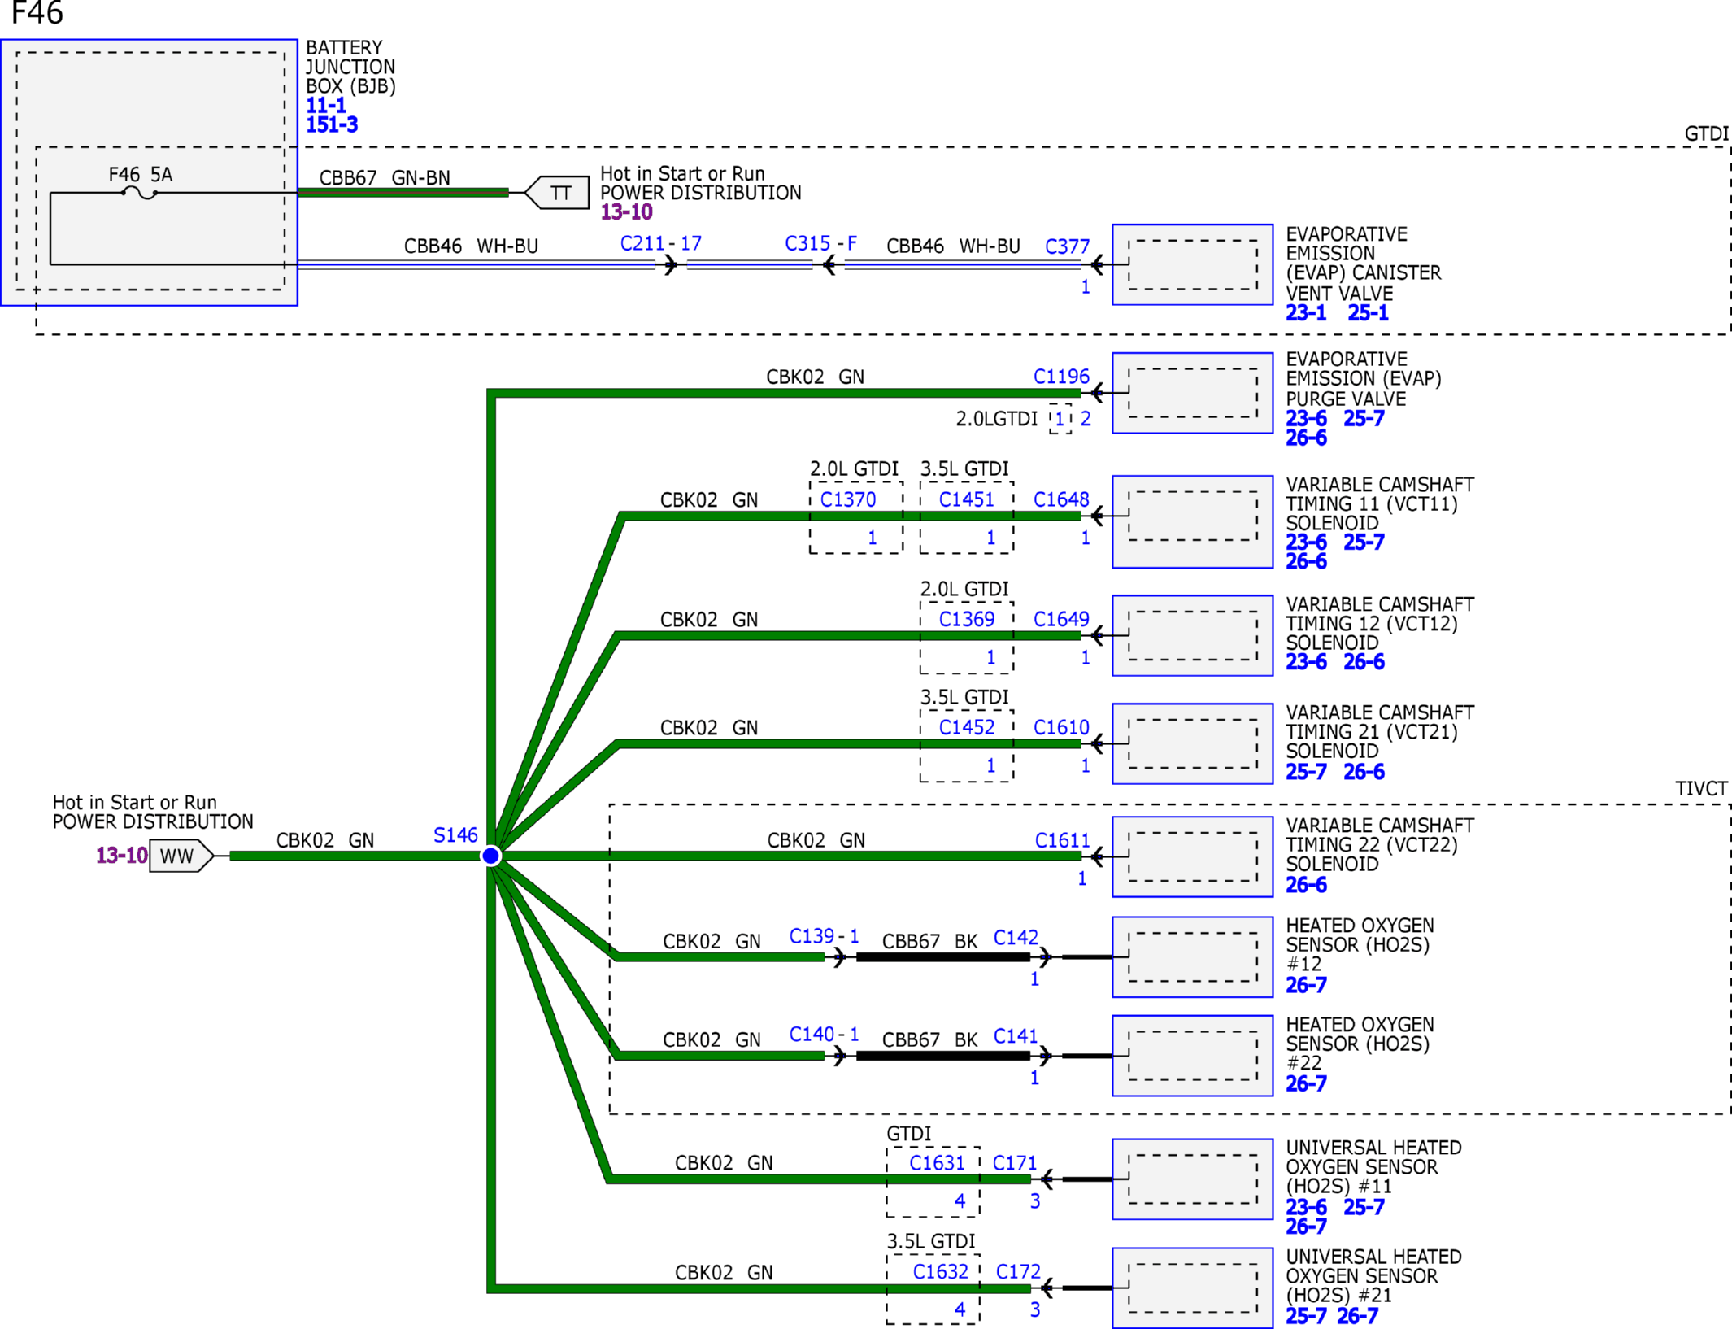Select connector label C139-1
1732x1329 pixels.
click(x=825, y=936)
